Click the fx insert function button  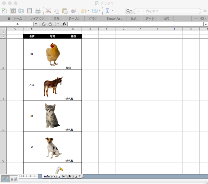pos(64,24)
